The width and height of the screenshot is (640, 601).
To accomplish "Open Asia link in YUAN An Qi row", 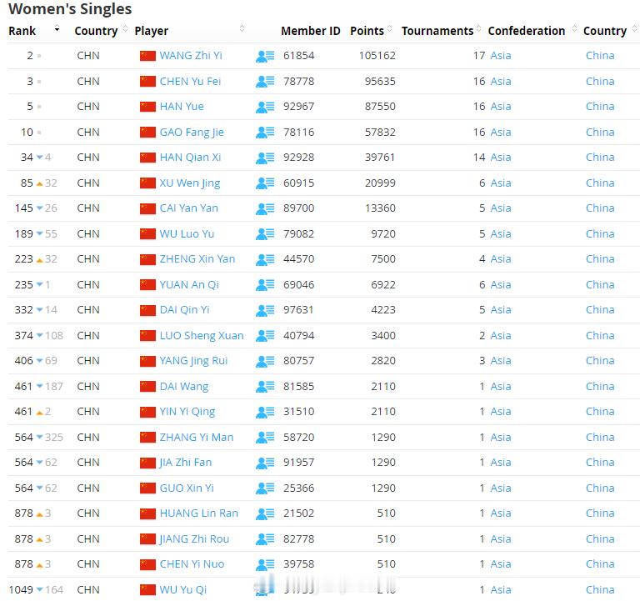I will click(500, 284).
